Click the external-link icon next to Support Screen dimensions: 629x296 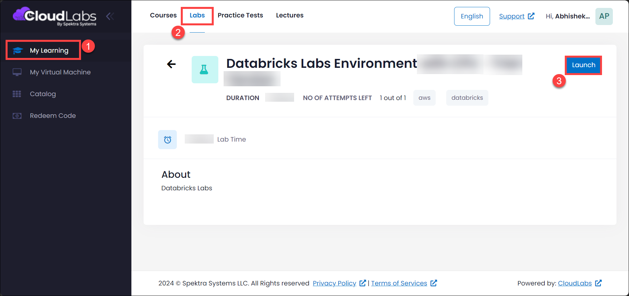point(531,16)
